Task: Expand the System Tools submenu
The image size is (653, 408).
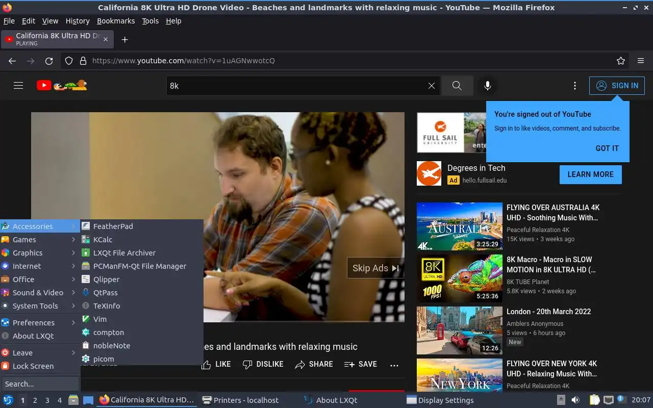Action: click(x=40, y=305)
